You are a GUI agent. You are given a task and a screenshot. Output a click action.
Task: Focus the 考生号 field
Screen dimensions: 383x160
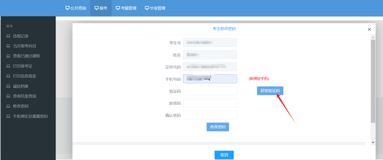point(210,42)
